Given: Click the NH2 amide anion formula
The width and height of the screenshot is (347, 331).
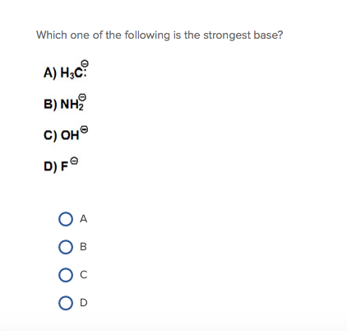Looking at the screenshot, I should 73,102.
